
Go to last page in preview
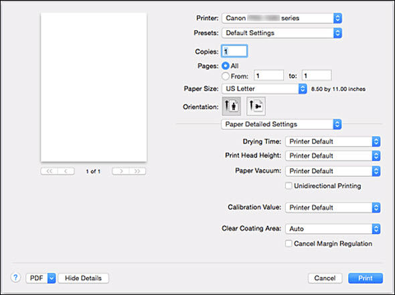tap(137, 171)
